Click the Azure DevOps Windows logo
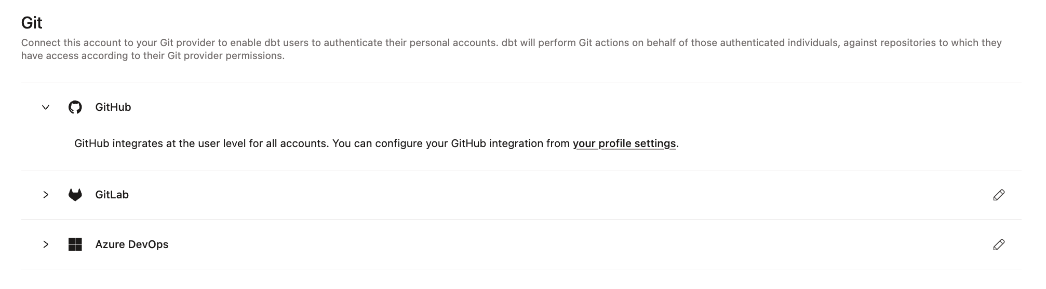The width and height of the screenshot is (1046, 289). (75, 244)
